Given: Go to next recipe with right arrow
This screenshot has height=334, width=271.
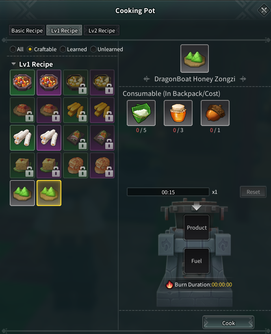Looking at the screenshot, I should [243, 79].
